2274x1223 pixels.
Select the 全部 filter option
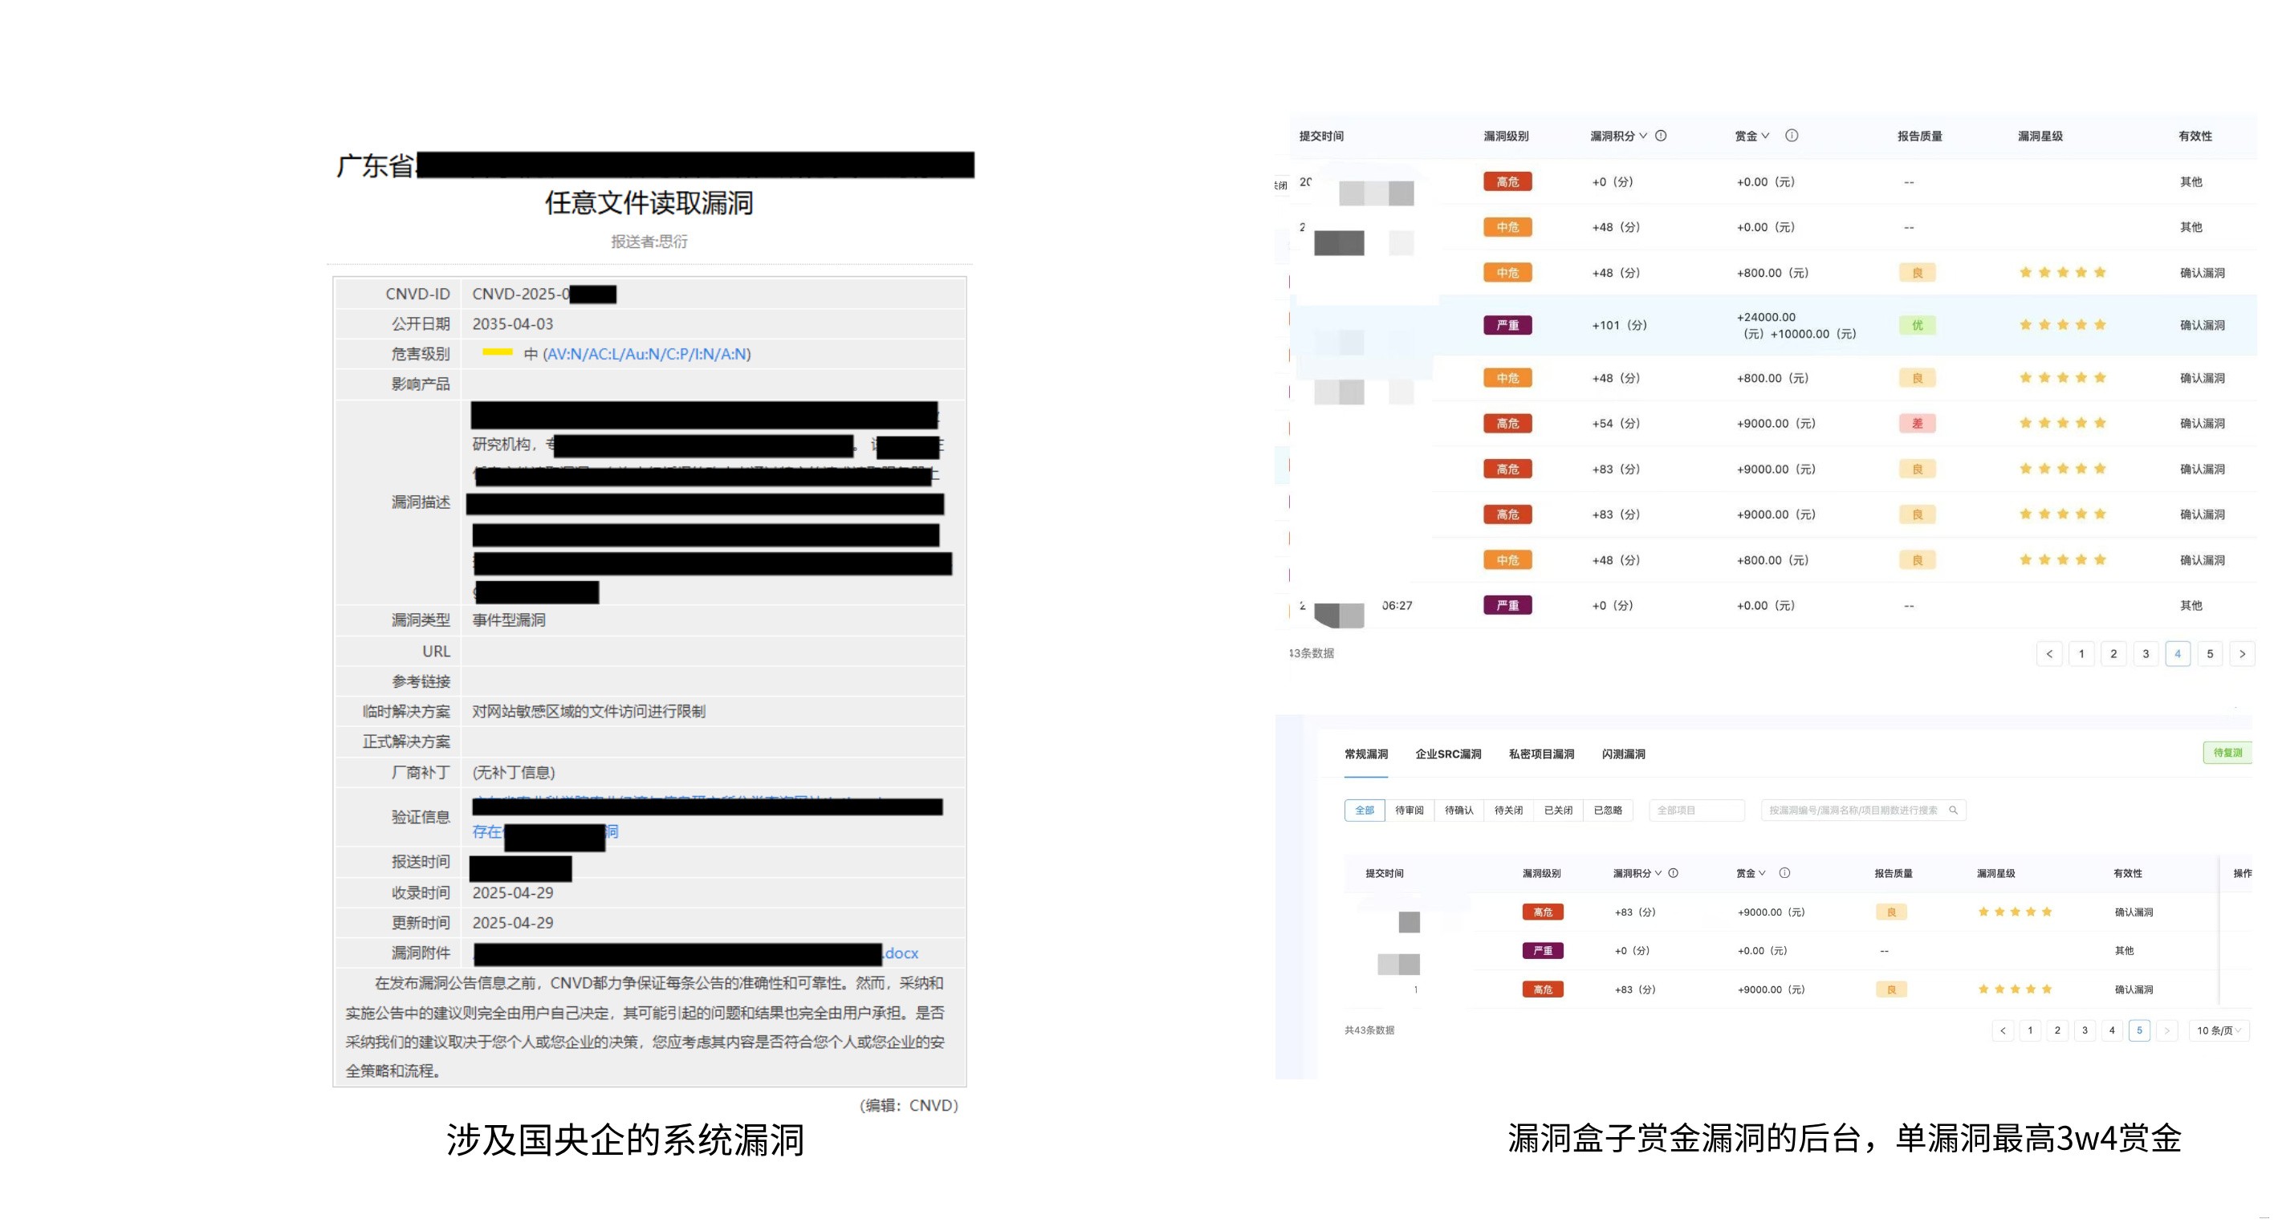(1364, 810)
